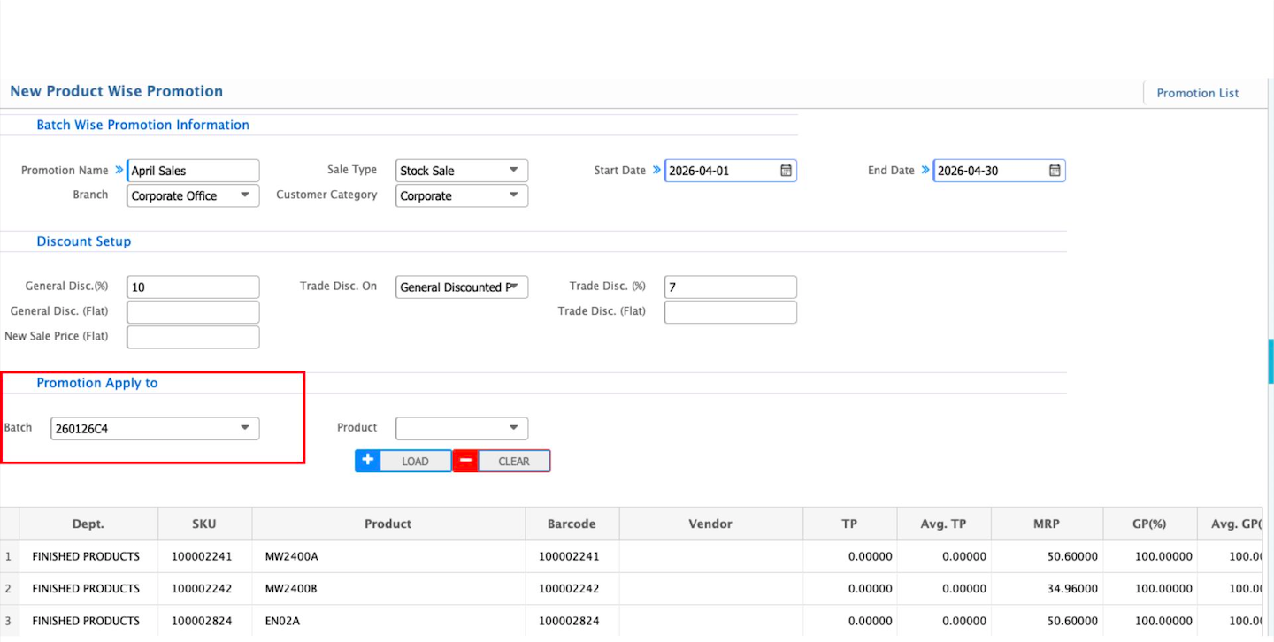
Task: Open the Start Date calendar picker icon
Action: (786, 171)
